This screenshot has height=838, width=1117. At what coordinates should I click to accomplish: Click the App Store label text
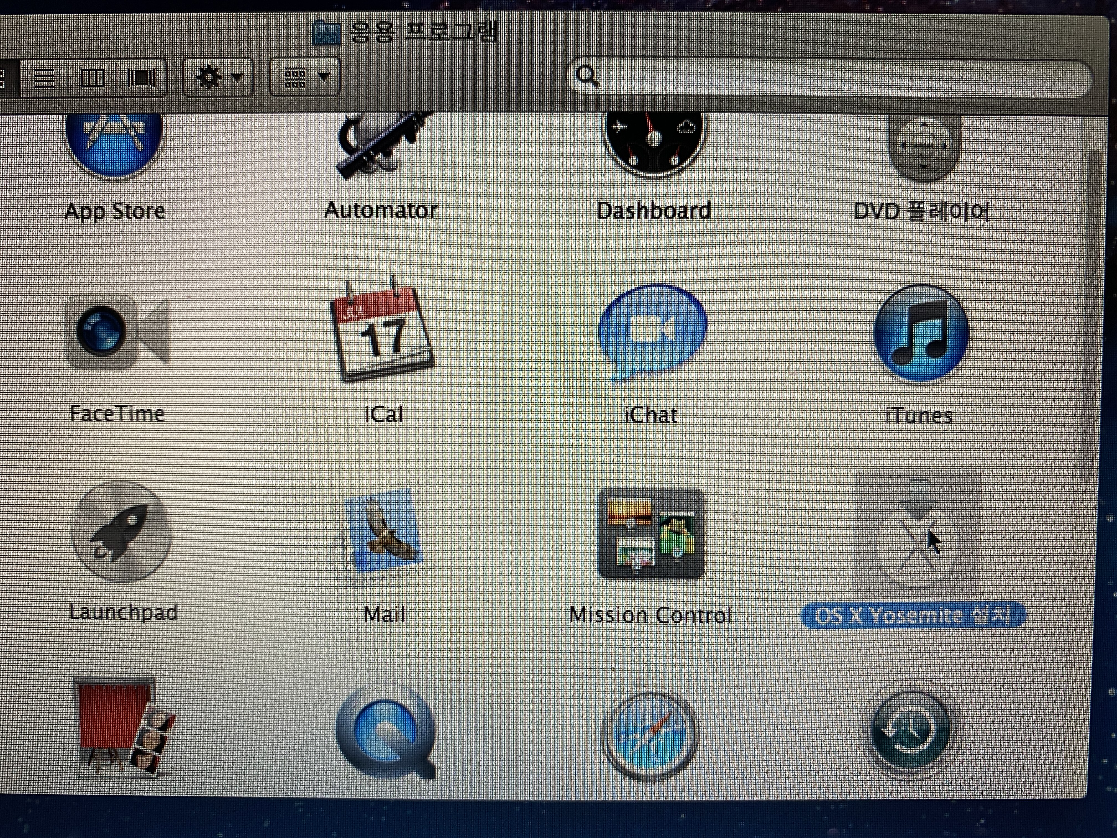tap(115, 211)
